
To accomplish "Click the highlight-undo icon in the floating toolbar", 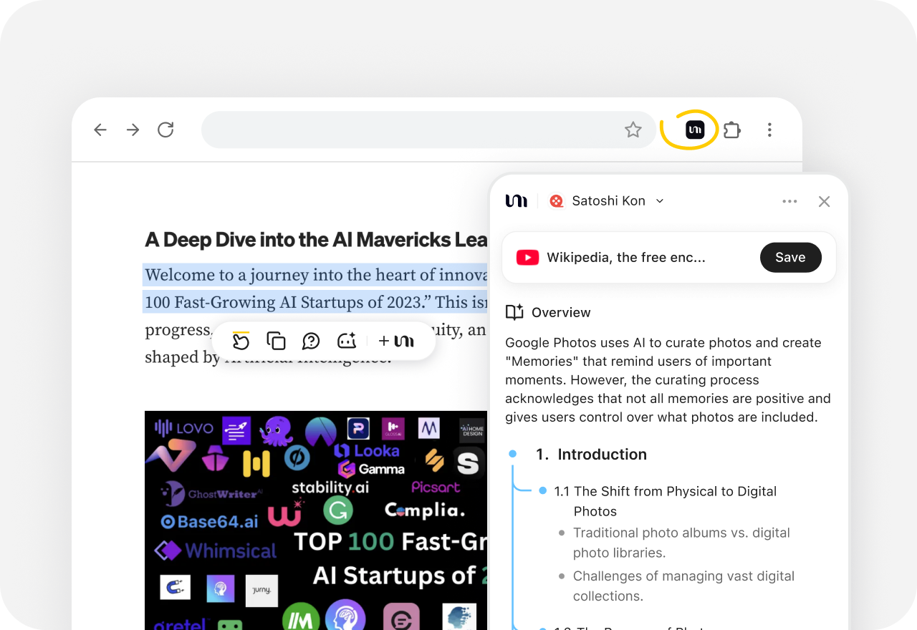I will pos(241,341).
